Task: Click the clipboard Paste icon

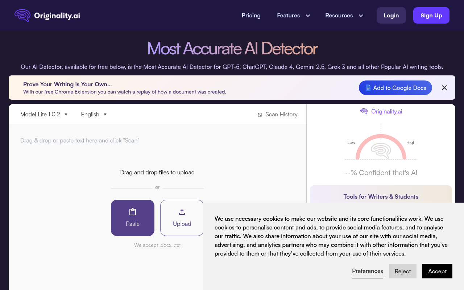Action: [x=133, y=212]
